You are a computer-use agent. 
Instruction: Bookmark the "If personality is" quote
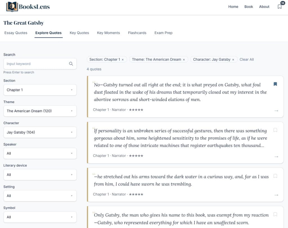(x=275, y=130)
